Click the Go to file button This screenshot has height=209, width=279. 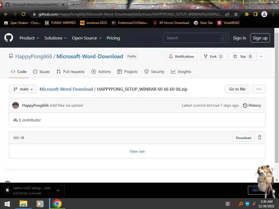point(237,89)
